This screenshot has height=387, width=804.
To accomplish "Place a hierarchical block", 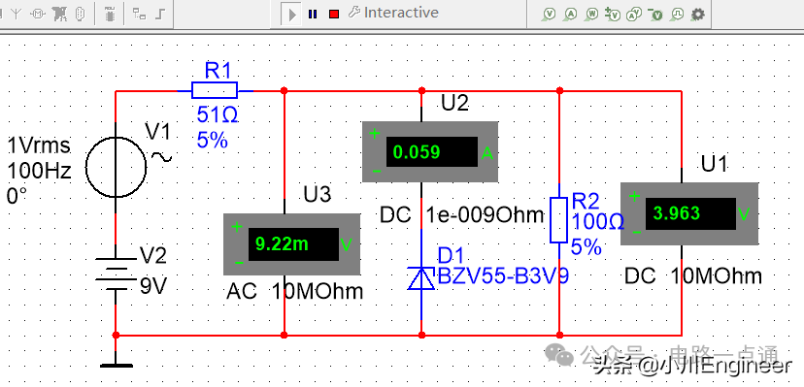I will [x=139, y=14].
